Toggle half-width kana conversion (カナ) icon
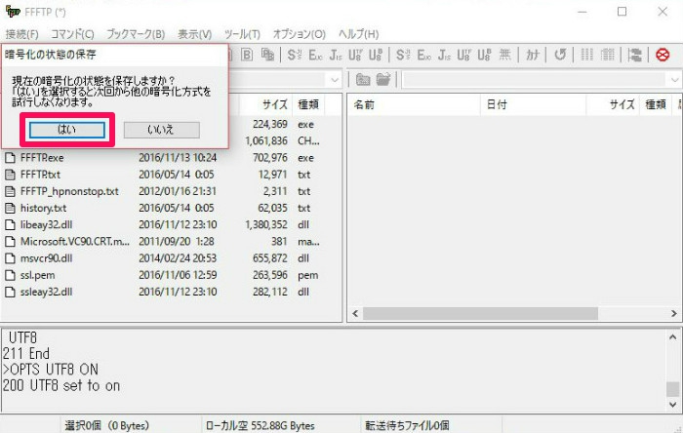This screenshot has height=433, width=683. point(533,55)
